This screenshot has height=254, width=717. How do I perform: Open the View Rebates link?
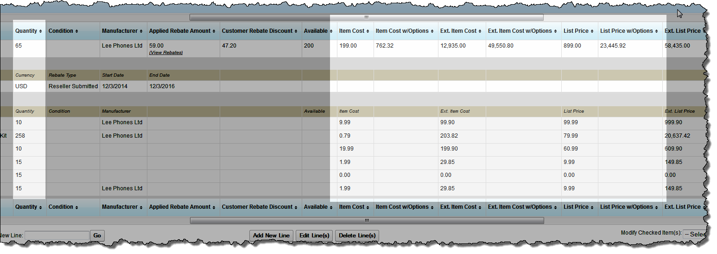click(166, 53)
